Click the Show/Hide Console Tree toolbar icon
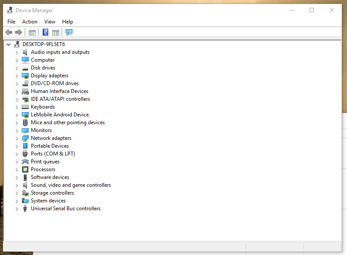 (32, 33)
